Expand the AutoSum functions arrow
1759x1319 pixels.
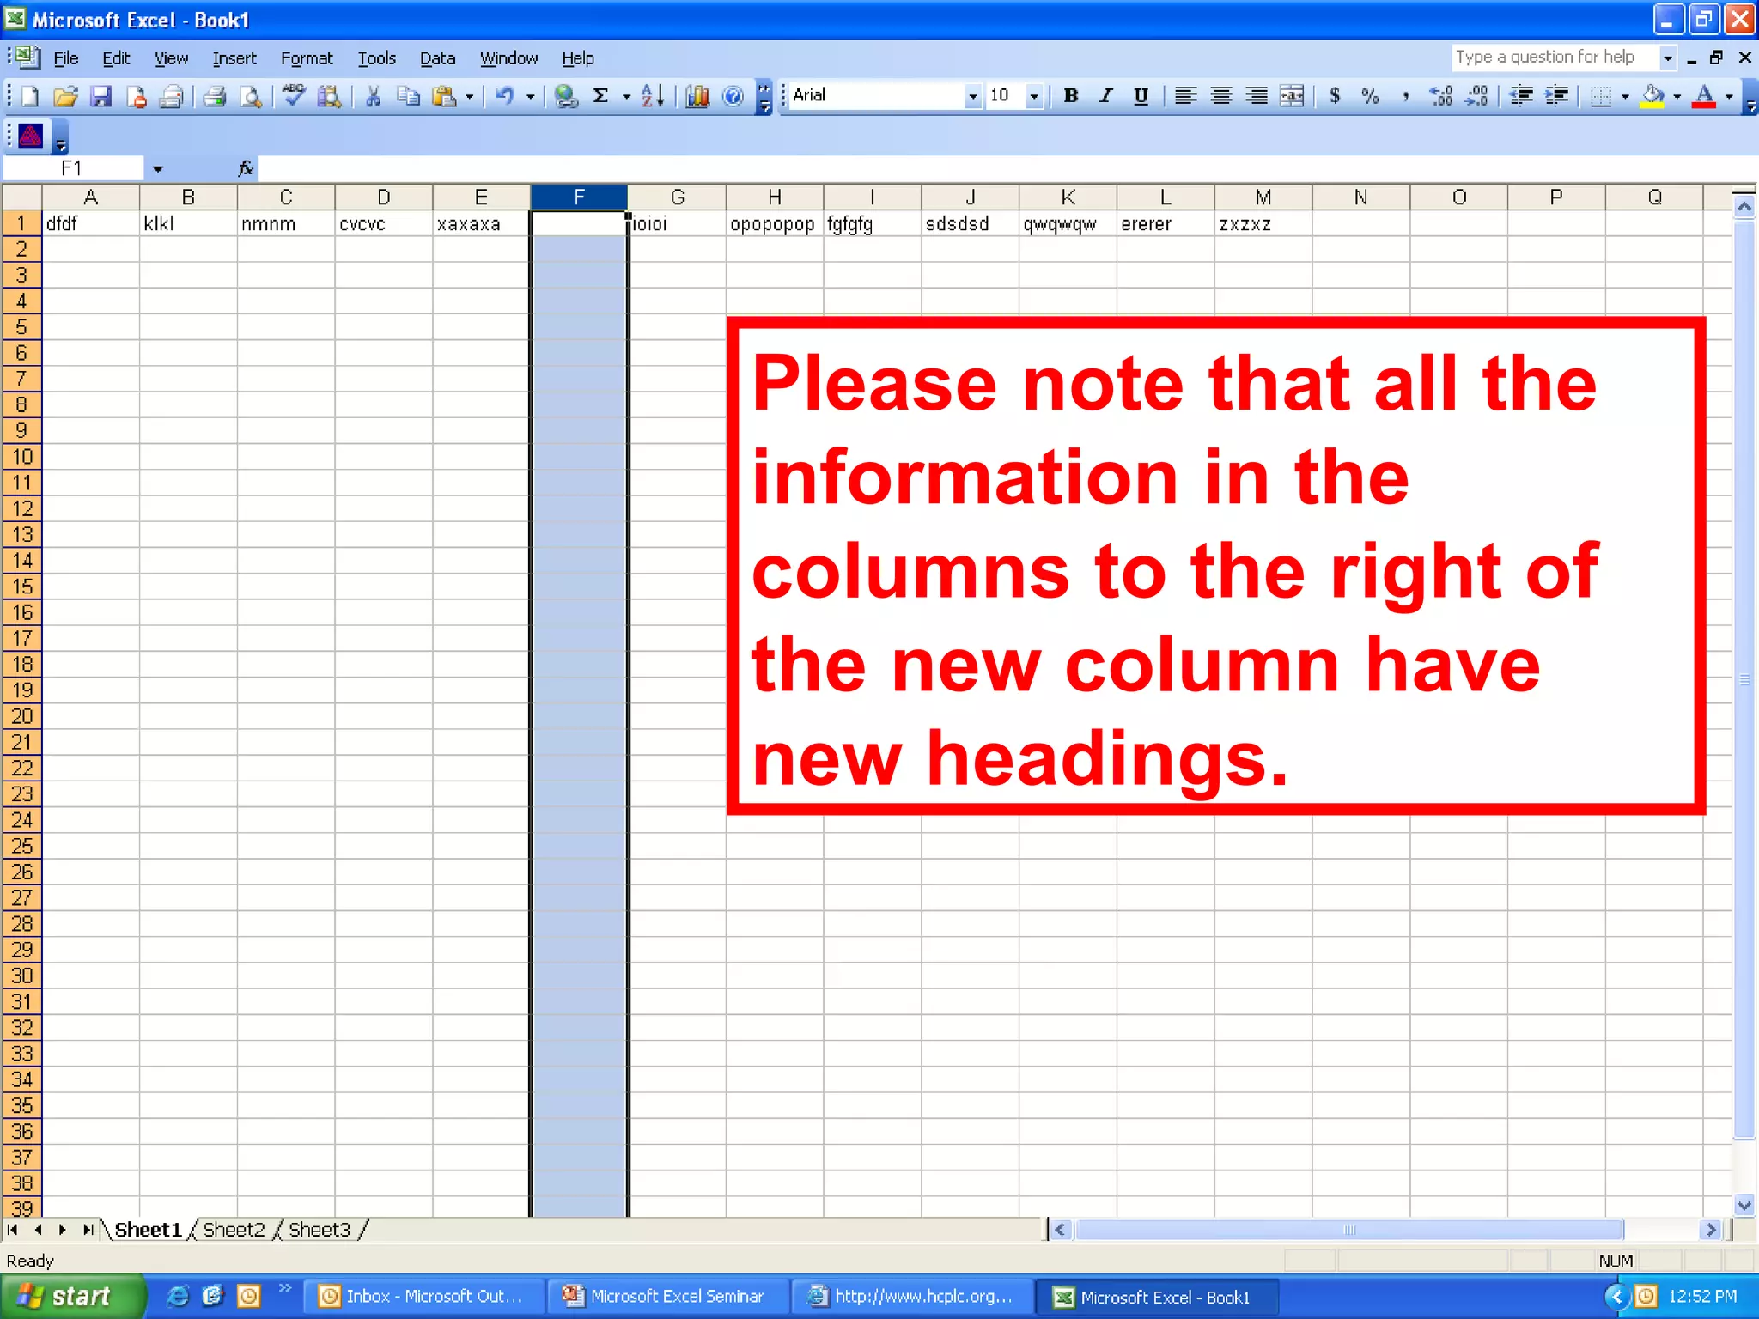coord(626,96)
